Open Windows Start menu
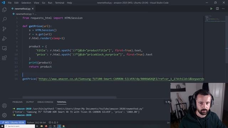228x128 pixels. (x=2, y=126)
